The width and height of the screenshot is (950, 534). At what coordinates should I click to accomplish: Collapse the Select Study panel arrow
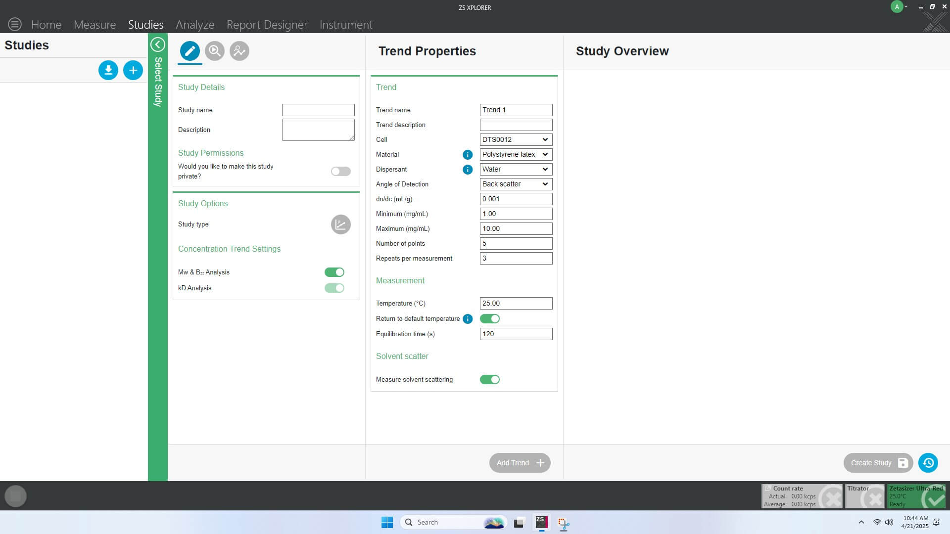(x=158, y=44)
